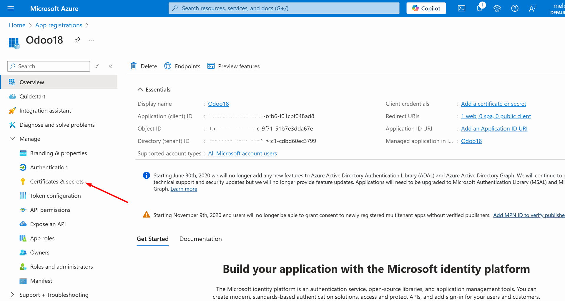Click the global search resources field
Screen dimensions: 565x301
pos(284,8)
